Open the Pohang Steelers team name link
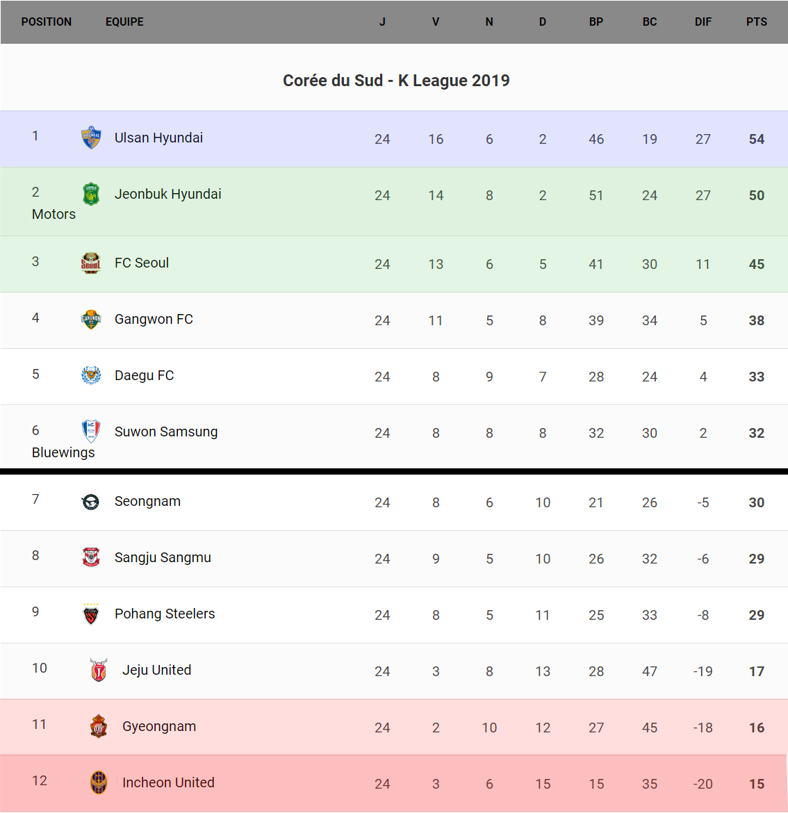This screenshot has width=788, height=813. pos(165,614)
